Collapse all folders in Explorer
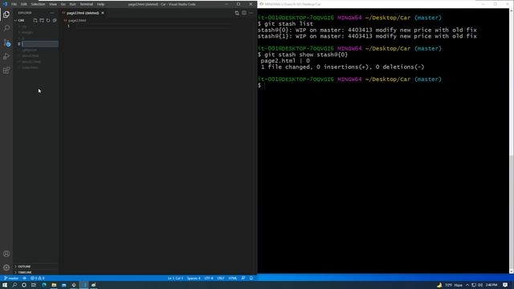This screenshot has height=289, width=514. click(55, 20)
